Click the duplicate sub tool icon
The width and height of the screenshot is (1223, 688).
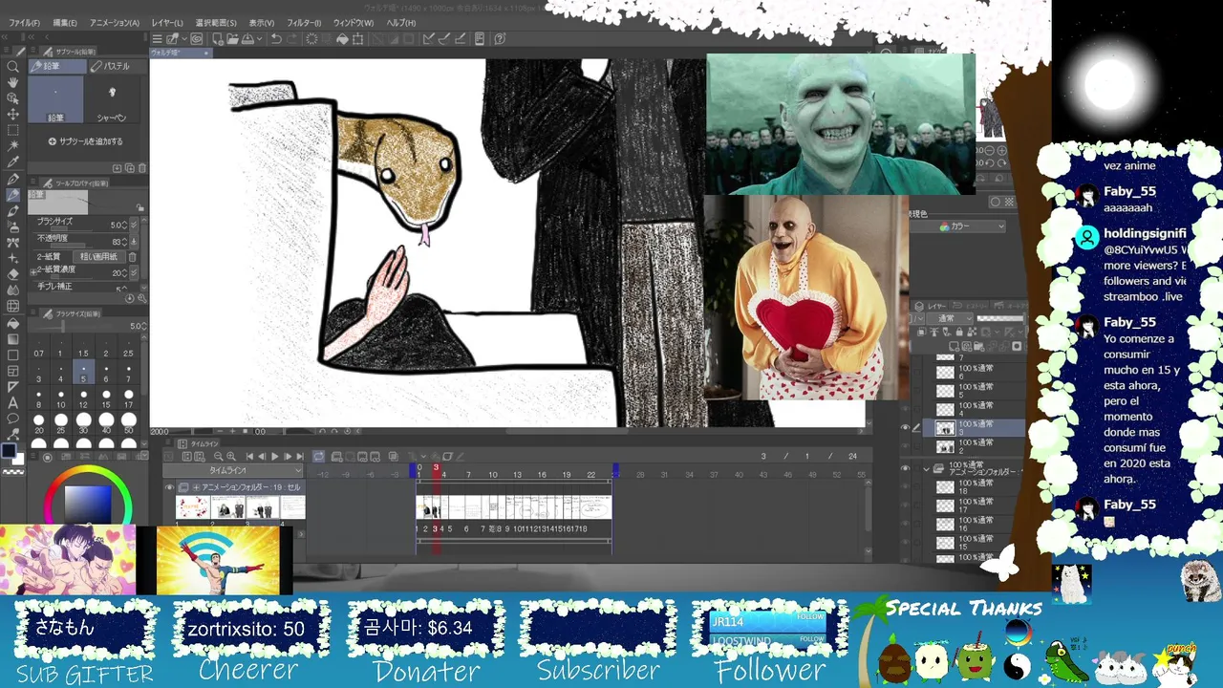131,168
